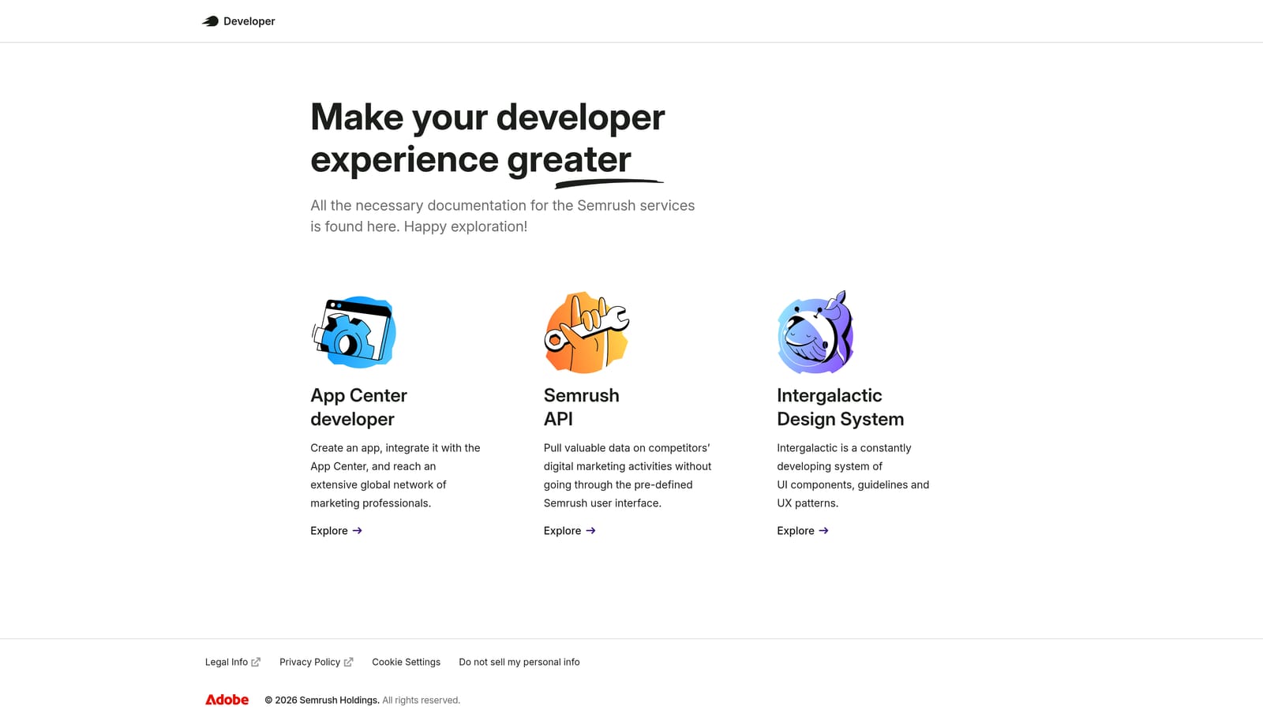Click the Adobe logo in footer
The image size is (1263, 710).
pyautogui.click(x=227, y=700)
